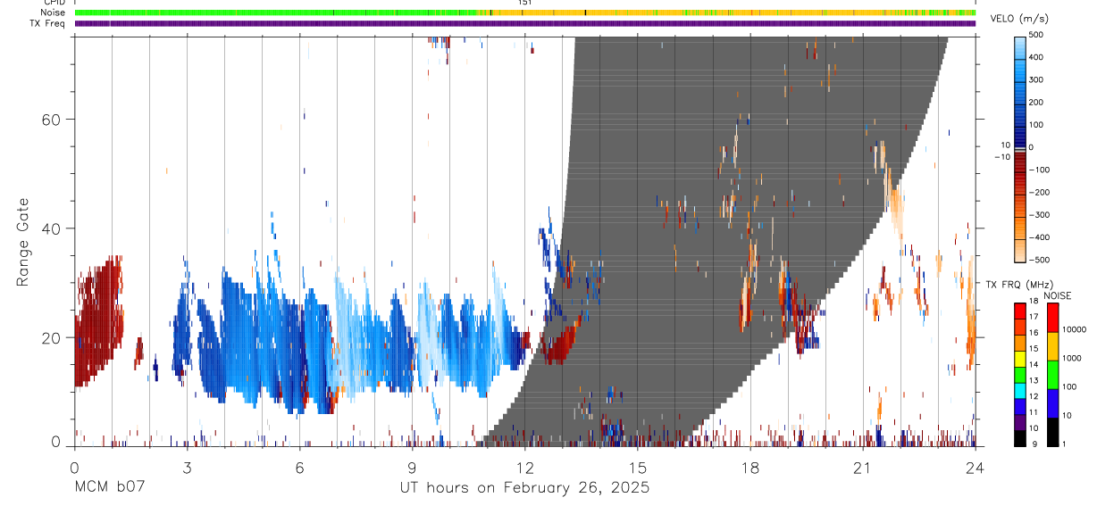Pick the cyan swatch in TX FRQ legend
Image resolution: width=1097 pixels, height=506 pixels.
click(1020, 389)
